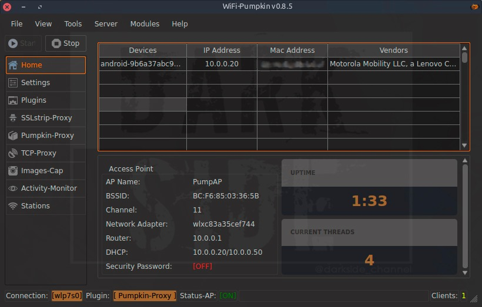Viewport: 482px width, 307px height.
Task: Open the Pumpkin-Proxy tab
Action: 47,136
